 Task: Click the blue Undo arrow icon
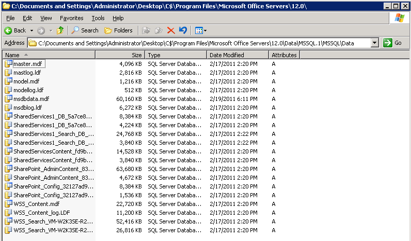point(183,30)
